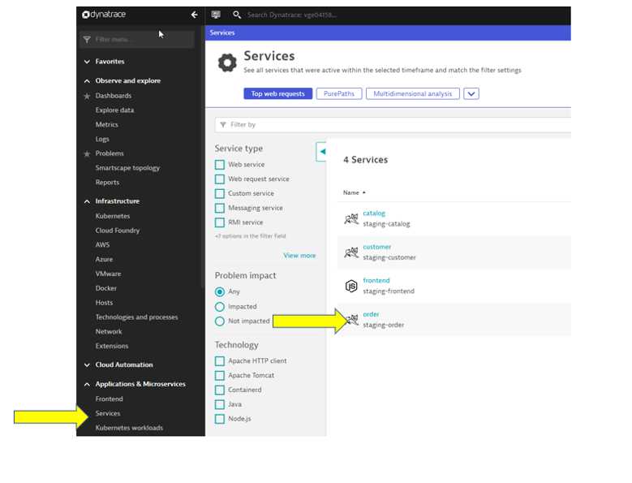Click the catalog service Tomcat icon
Viewport: 632px width, 483px height.
click(x=351, y=218)
